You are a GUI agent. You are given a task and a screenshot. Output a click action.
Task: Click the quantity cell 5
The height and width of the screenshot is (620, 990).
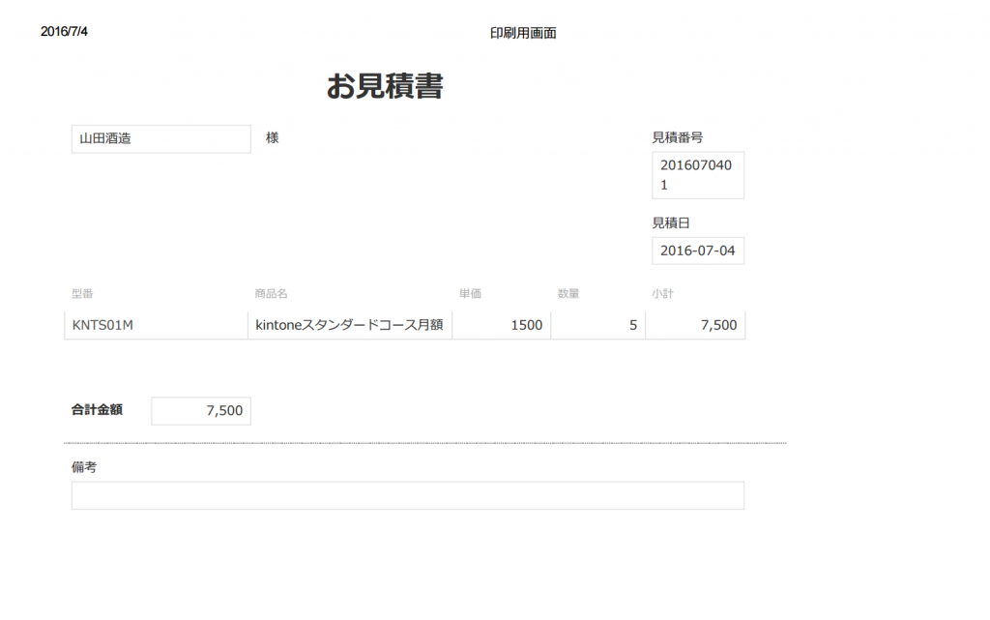(x=597, y=325)
